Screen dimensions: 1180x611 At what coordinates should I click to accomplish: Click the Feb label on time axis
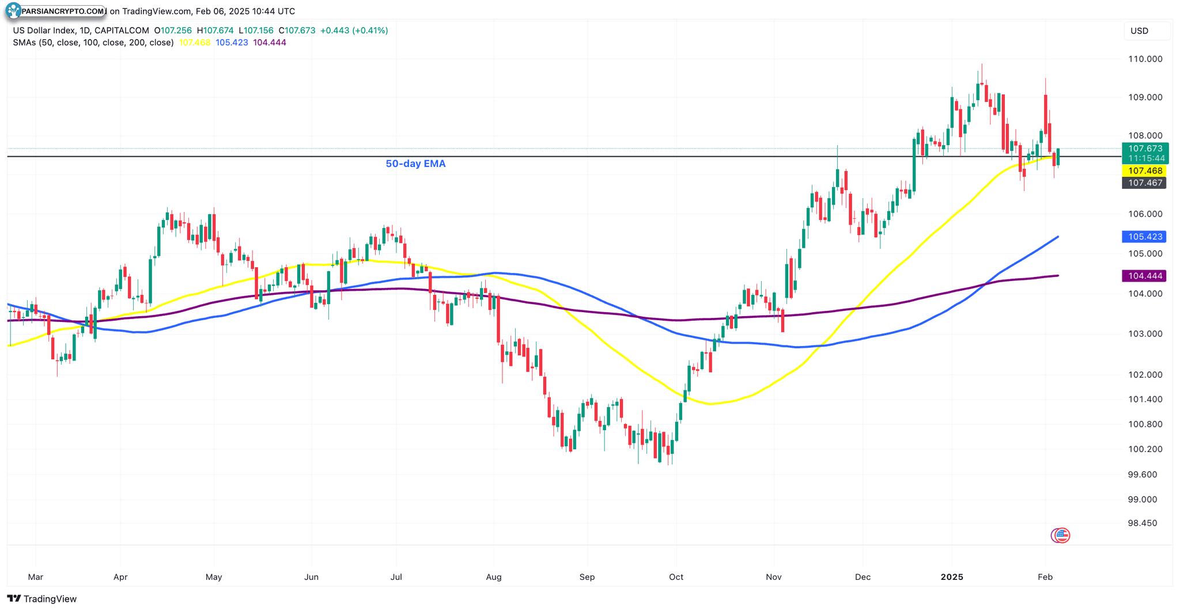click(1045, 576)
